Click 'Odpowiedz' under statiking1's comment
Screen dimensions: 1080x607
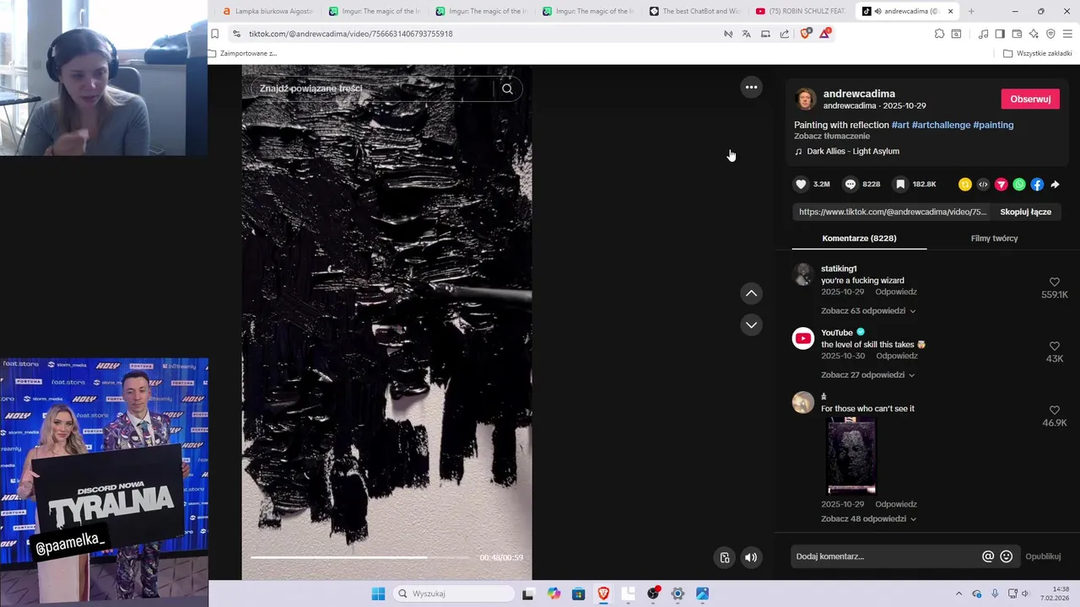pos(896,292)
